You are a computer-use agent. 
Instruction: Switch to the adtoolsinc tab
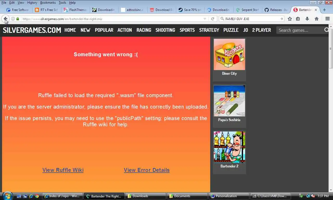point(132,10)
